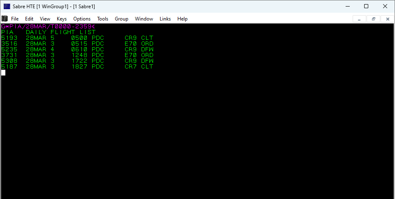Click destination DFW on flight 5308 row
395x199 pixels.
(x=147, y=61)
